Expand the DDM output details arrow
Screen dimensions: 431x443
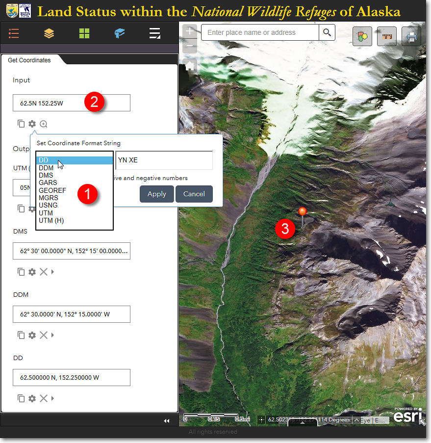pyautogui.click(x=52, y=335)
